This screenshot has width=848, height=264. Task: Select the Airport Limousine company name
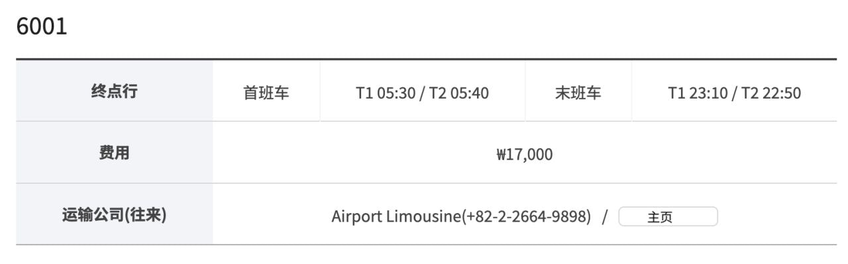[396, 216]
